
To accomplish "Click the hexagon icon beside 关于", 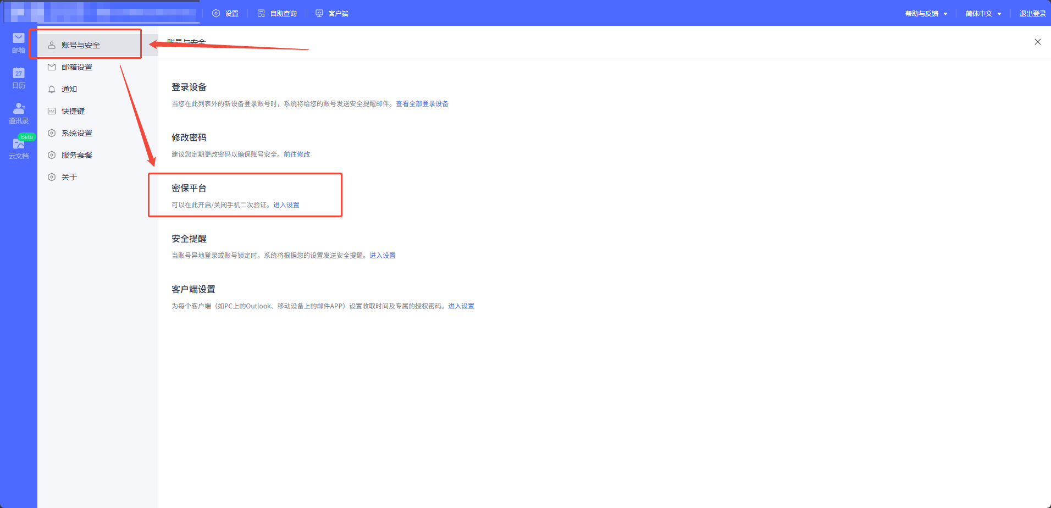I will [52, 177].
